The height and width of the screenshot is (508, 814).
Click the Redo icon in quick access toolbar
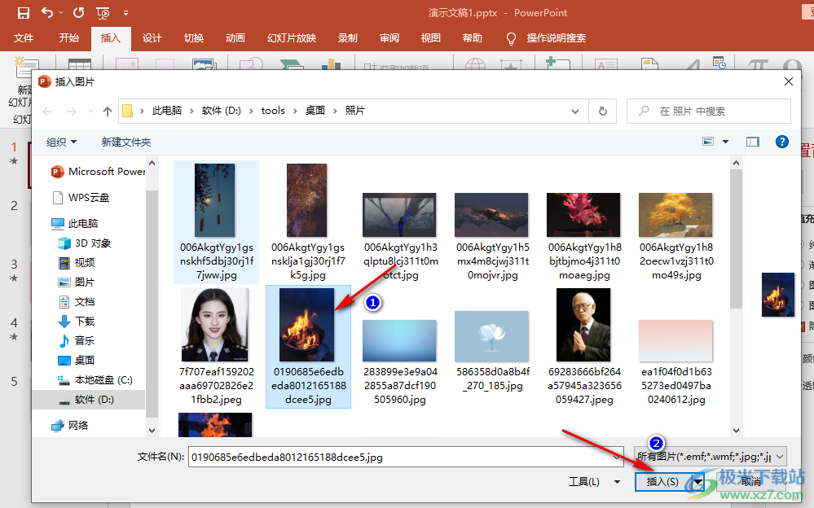78,12
